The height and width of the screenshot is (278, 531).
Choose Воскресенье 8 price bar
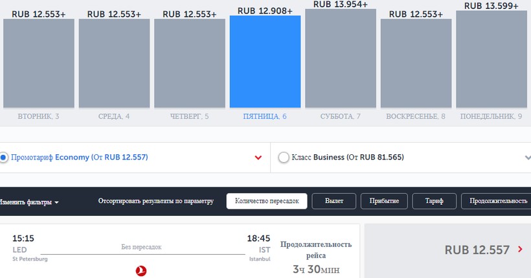tap(415, 64)
